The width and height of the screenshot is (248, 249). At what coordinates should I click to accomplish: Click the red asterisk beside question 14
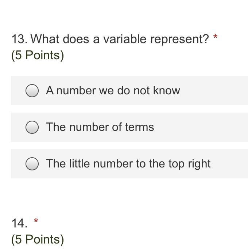coord(36,221)
